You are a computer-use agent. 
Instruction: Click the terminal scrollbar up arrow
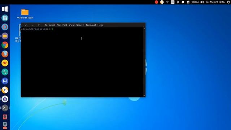pyautogui.click(x=144, y=29)
